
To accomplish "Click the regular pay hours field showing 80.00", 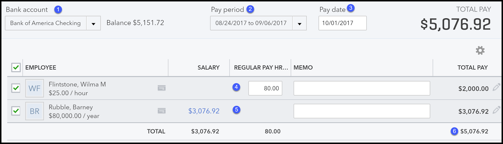I will tap(265, 88).
